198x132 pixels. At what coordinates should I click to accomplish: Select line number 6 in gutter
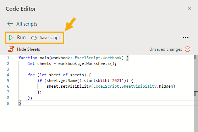(x=8, y=86)
